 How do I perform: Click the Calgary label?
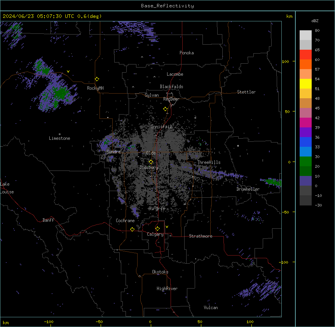(155, 234)
